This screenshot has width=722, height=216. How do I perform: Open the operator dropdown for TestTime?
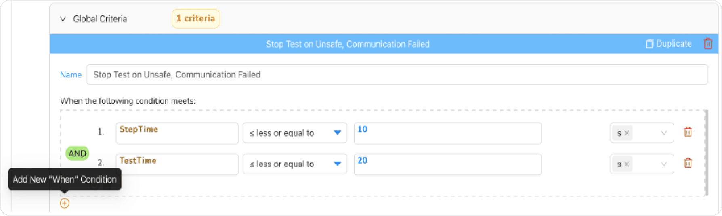295,164
